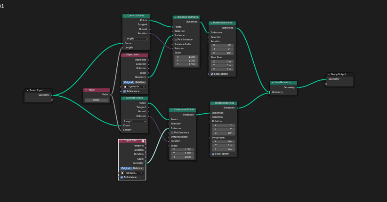Click the 0.009 value field in Value node
Image resolution: width=387 pixels, height=202 pixels.
click(x=97, y=100)
